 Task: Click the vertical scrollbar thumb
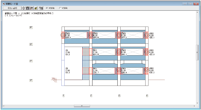[197, 52]
